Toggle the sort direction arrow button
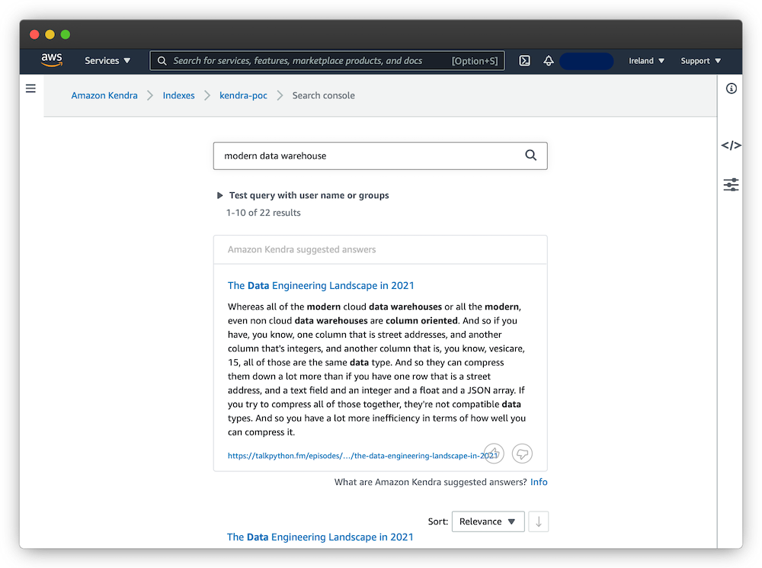This screenshot has width=762, height=568. point(539,521)
